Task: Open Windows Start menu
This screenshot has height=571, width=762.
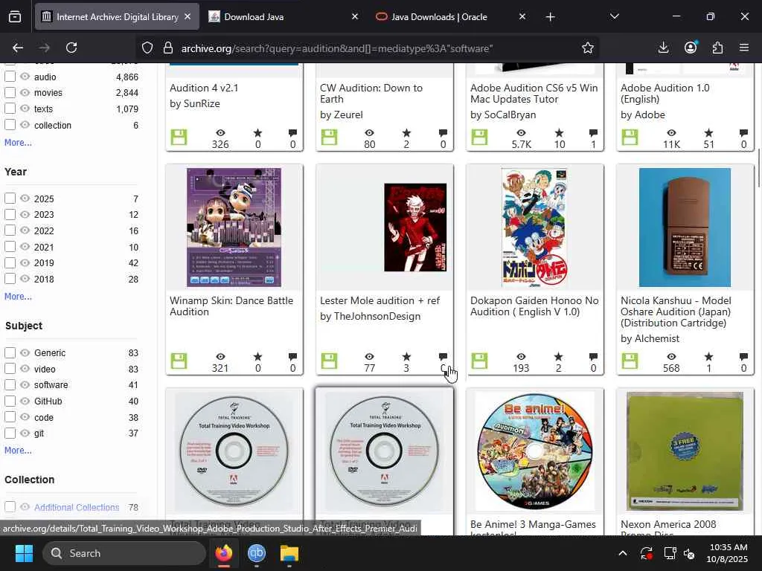Action: coord(24,553)
